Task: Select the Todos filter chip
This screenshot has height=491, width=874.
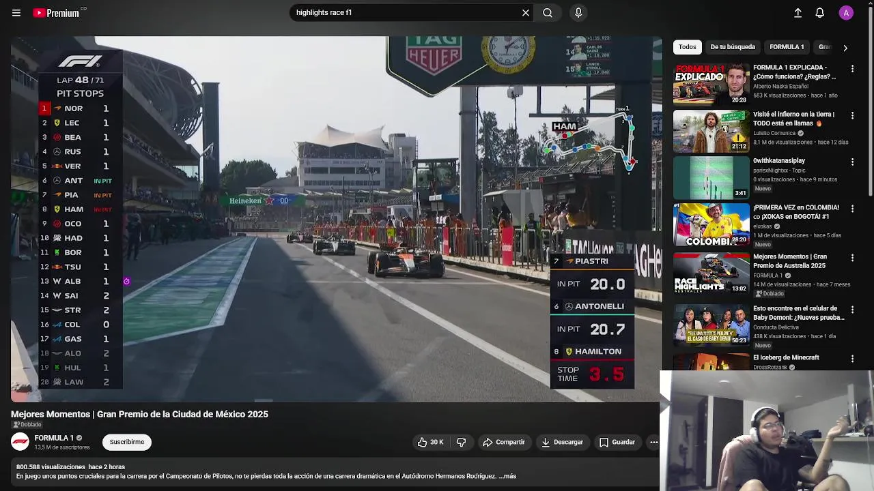Action: pyautogui.click(x=688, y=47)
